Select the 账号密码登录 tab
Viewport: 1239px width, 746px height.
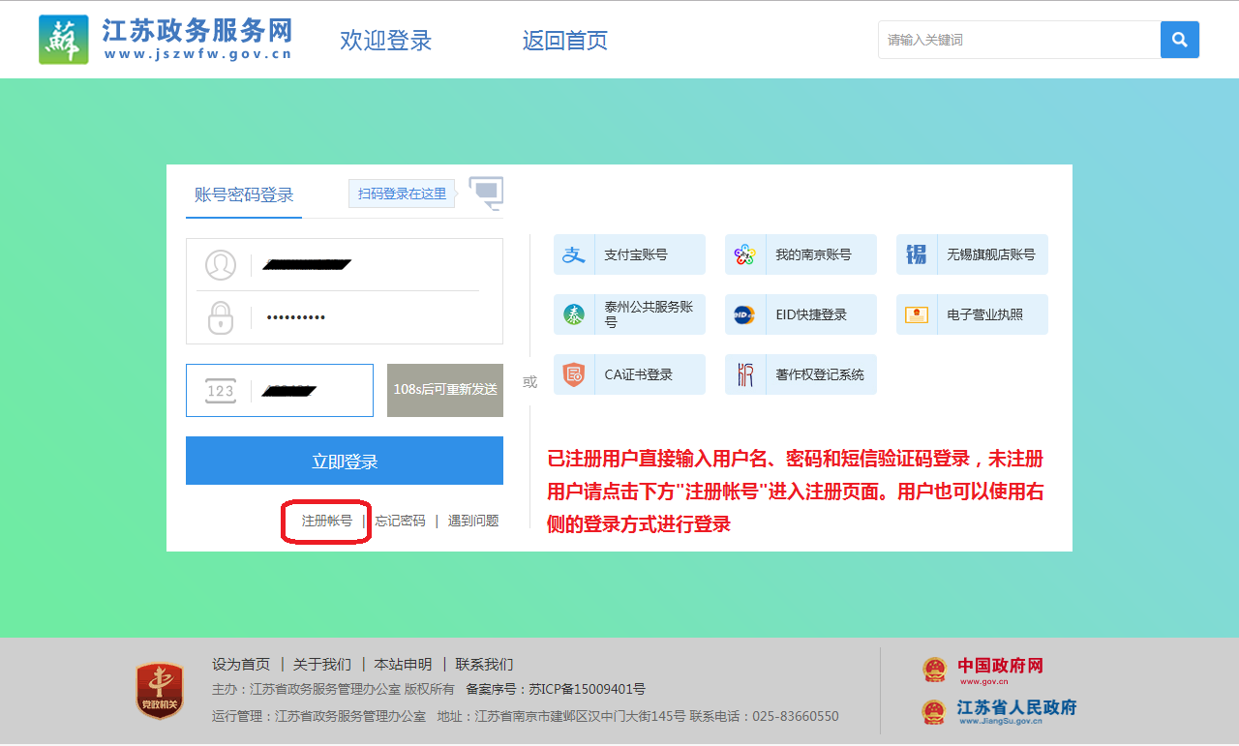pos(244,194)
